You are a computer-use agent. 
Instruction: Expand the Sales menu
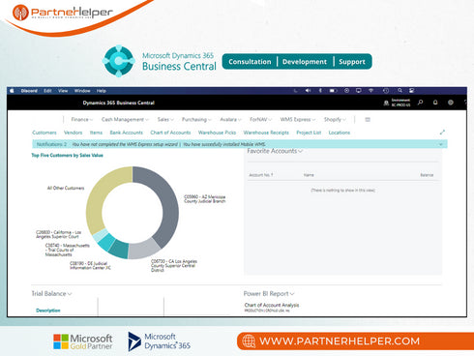coord(165,119)
